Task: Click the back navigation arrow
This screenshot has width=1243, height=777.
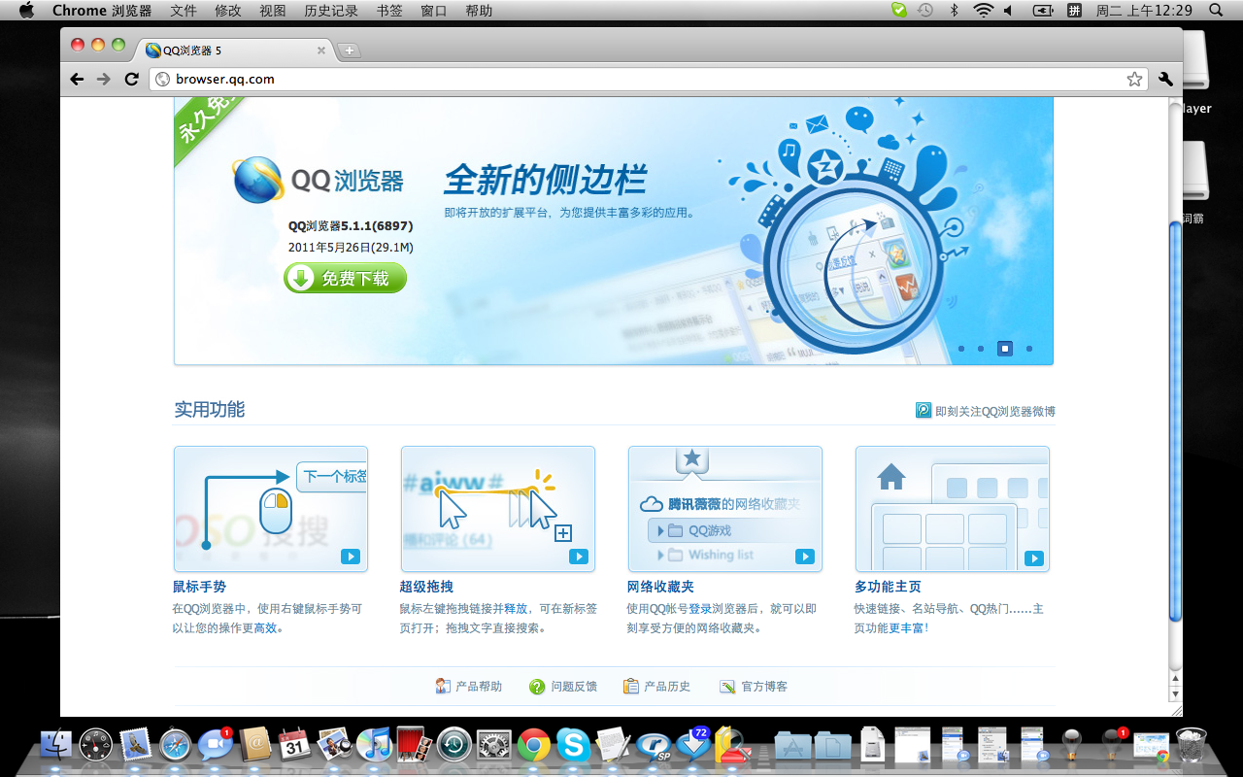Action: (78, 80)
